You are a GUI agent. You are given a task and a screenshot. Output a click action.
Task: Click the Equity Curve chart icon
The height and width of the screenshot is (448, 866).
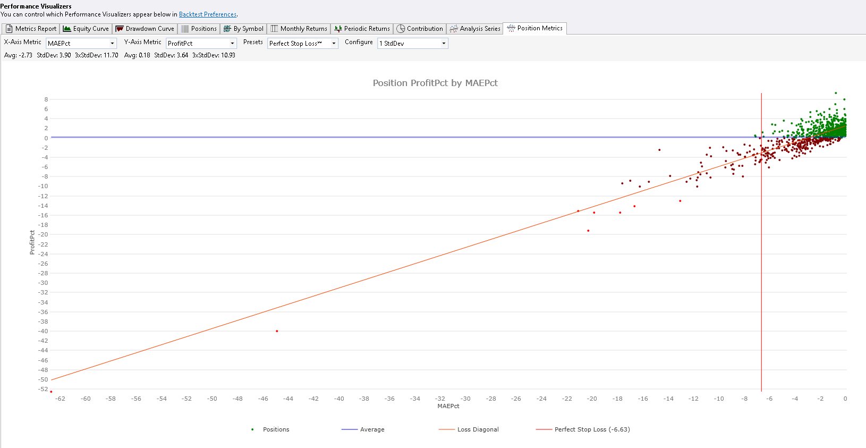(67, 29)
